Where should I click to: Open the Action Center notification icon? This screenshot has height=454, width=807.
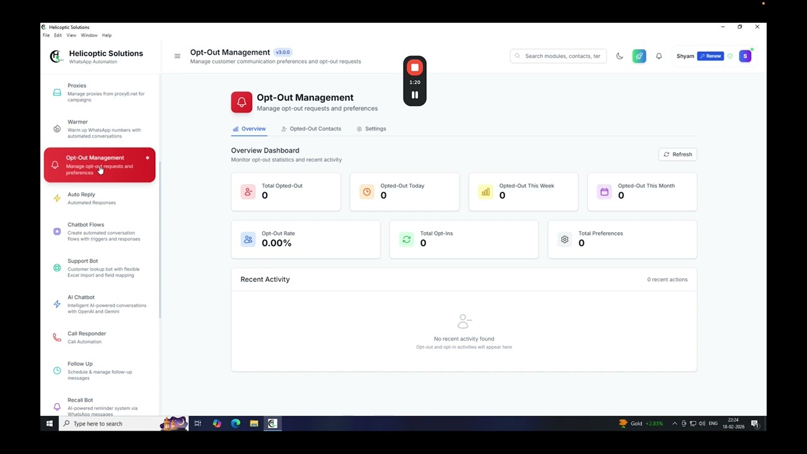tap(755, 424)
